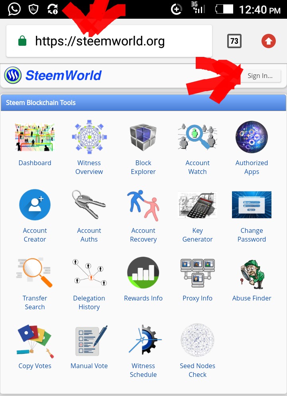Follow the Change Password text link

pyautogui.click(x=252, y=235)
